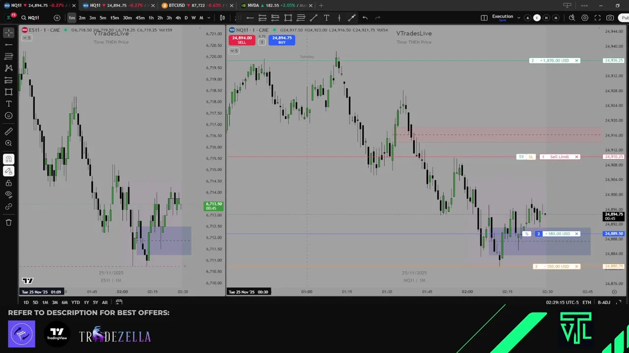This screenshot has height=353, width=629.
Task: Select the E sync toggle circle
Action: (537, 18)
